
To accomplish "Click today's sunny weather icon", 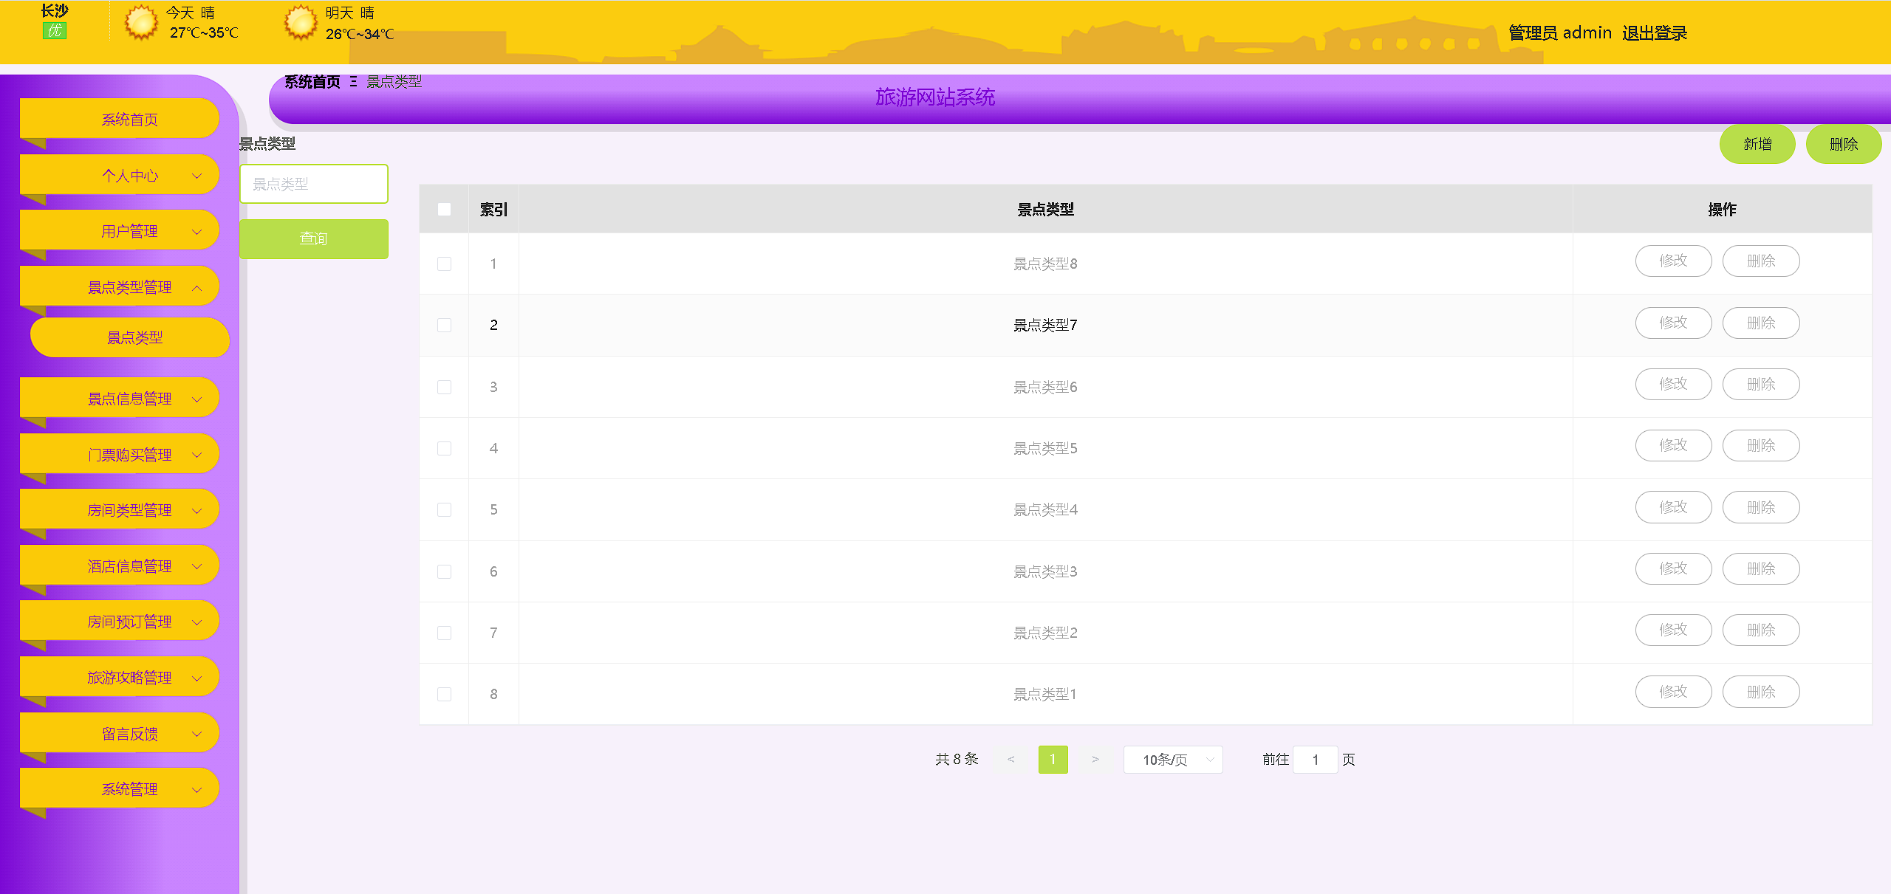I will click(140, 22).
